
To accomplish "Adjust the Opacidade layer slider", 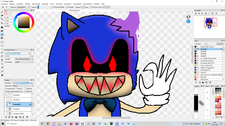I will (x=21, y=83).
